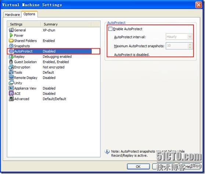Select the Options tab
Screen dimensions: 205x174
[29, 14]
